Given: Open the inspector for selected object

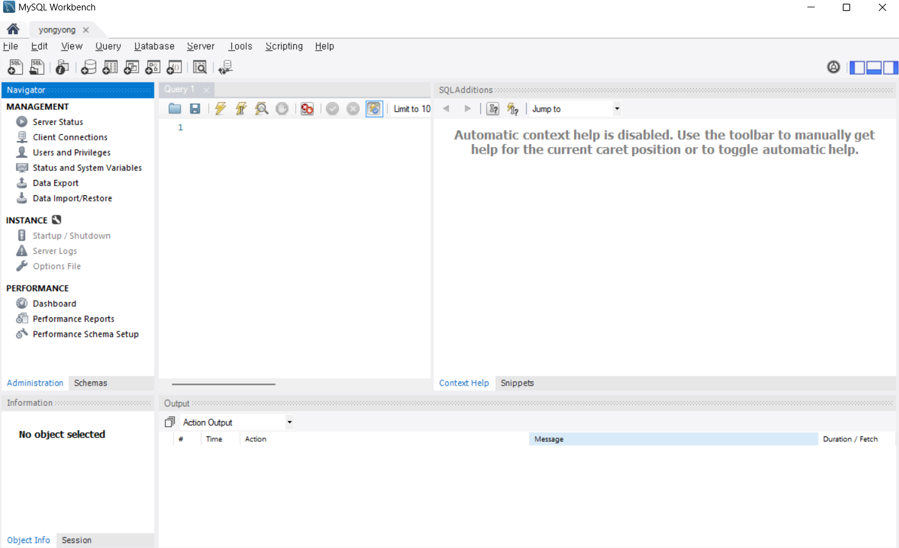Looking at the screenshot, I should click(62, 67).
